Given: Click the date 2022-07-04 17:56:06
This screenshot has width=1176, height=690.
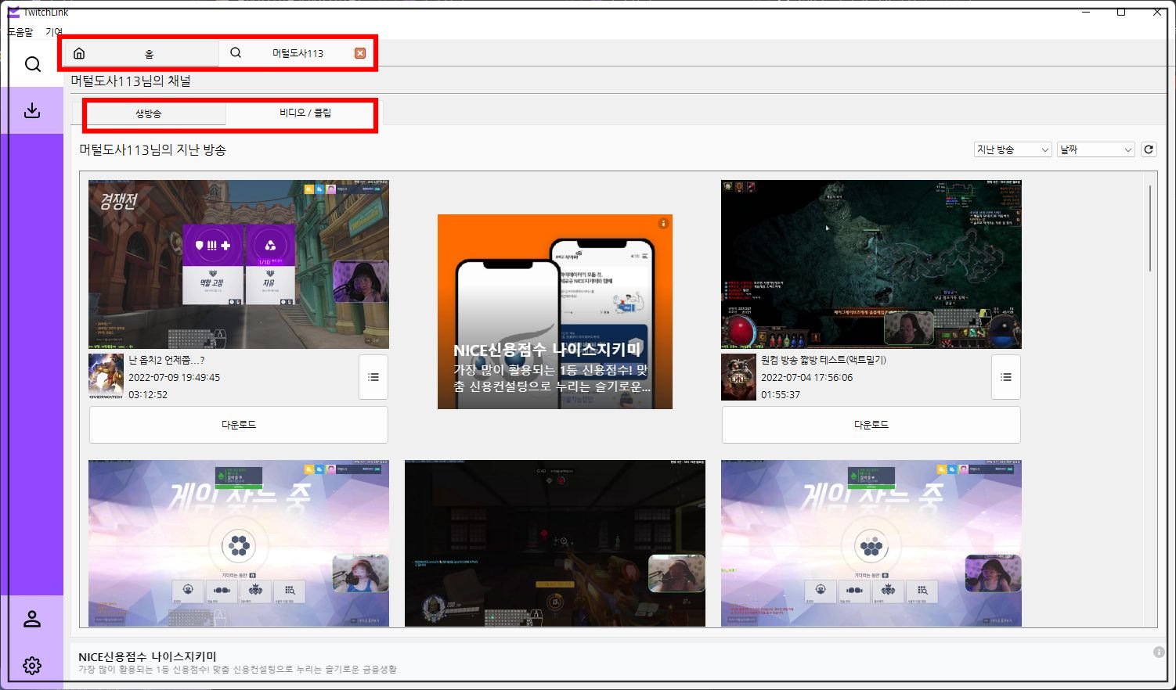Looking at the screenshot, I should (806, 377).
